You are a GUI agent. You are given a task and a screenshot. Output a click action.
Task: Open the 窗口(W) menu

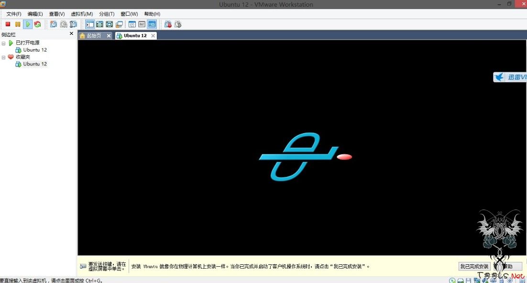[130, 14]
